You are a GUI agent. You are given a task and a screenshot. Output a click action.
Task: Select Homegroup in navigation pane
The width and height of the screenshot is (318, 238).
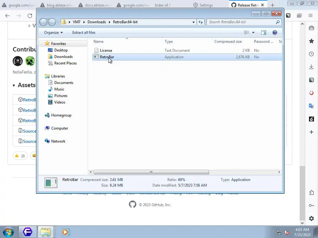61,115
